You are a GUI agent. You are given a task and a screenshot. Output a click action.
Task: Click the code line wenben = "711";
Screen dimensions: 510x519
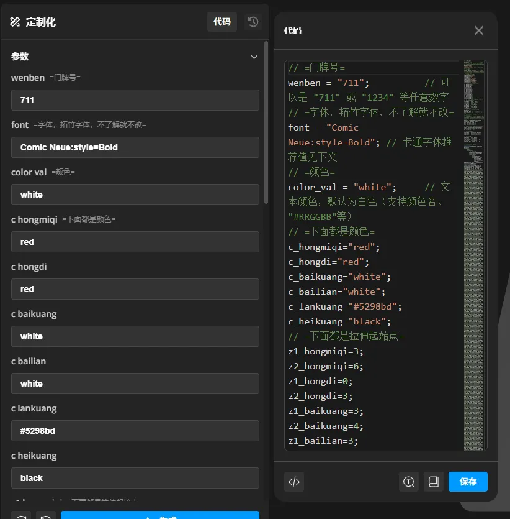(x=328, y=83)
